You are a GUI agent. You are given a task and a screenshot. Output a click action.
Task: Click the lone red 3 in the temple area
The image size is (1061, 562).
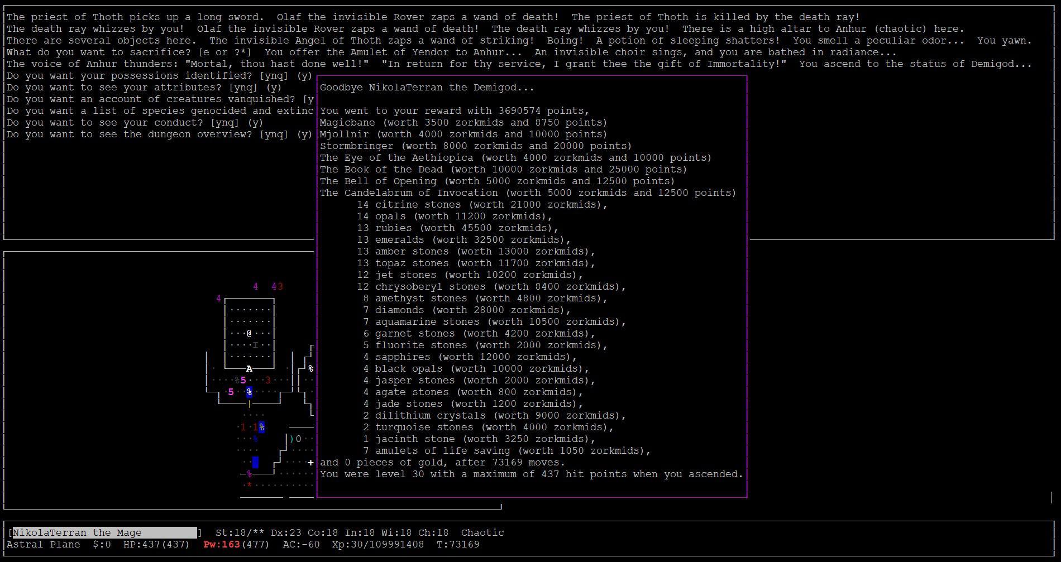click(268, 381)
